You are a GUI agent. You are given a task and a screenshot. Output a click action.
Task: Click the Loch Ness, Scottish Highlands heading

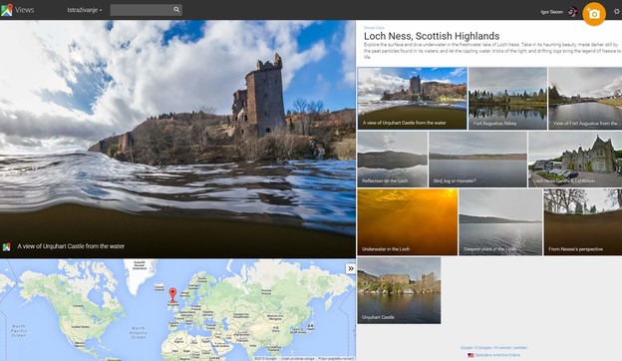click(432, 36)
